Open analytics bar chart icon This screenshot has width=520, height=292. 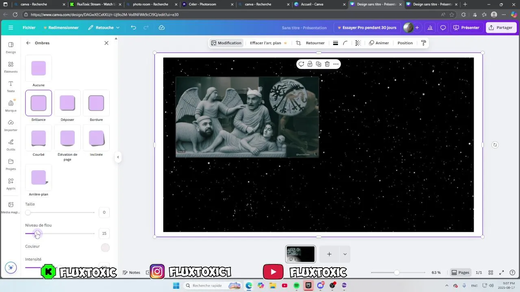[430, 28]
